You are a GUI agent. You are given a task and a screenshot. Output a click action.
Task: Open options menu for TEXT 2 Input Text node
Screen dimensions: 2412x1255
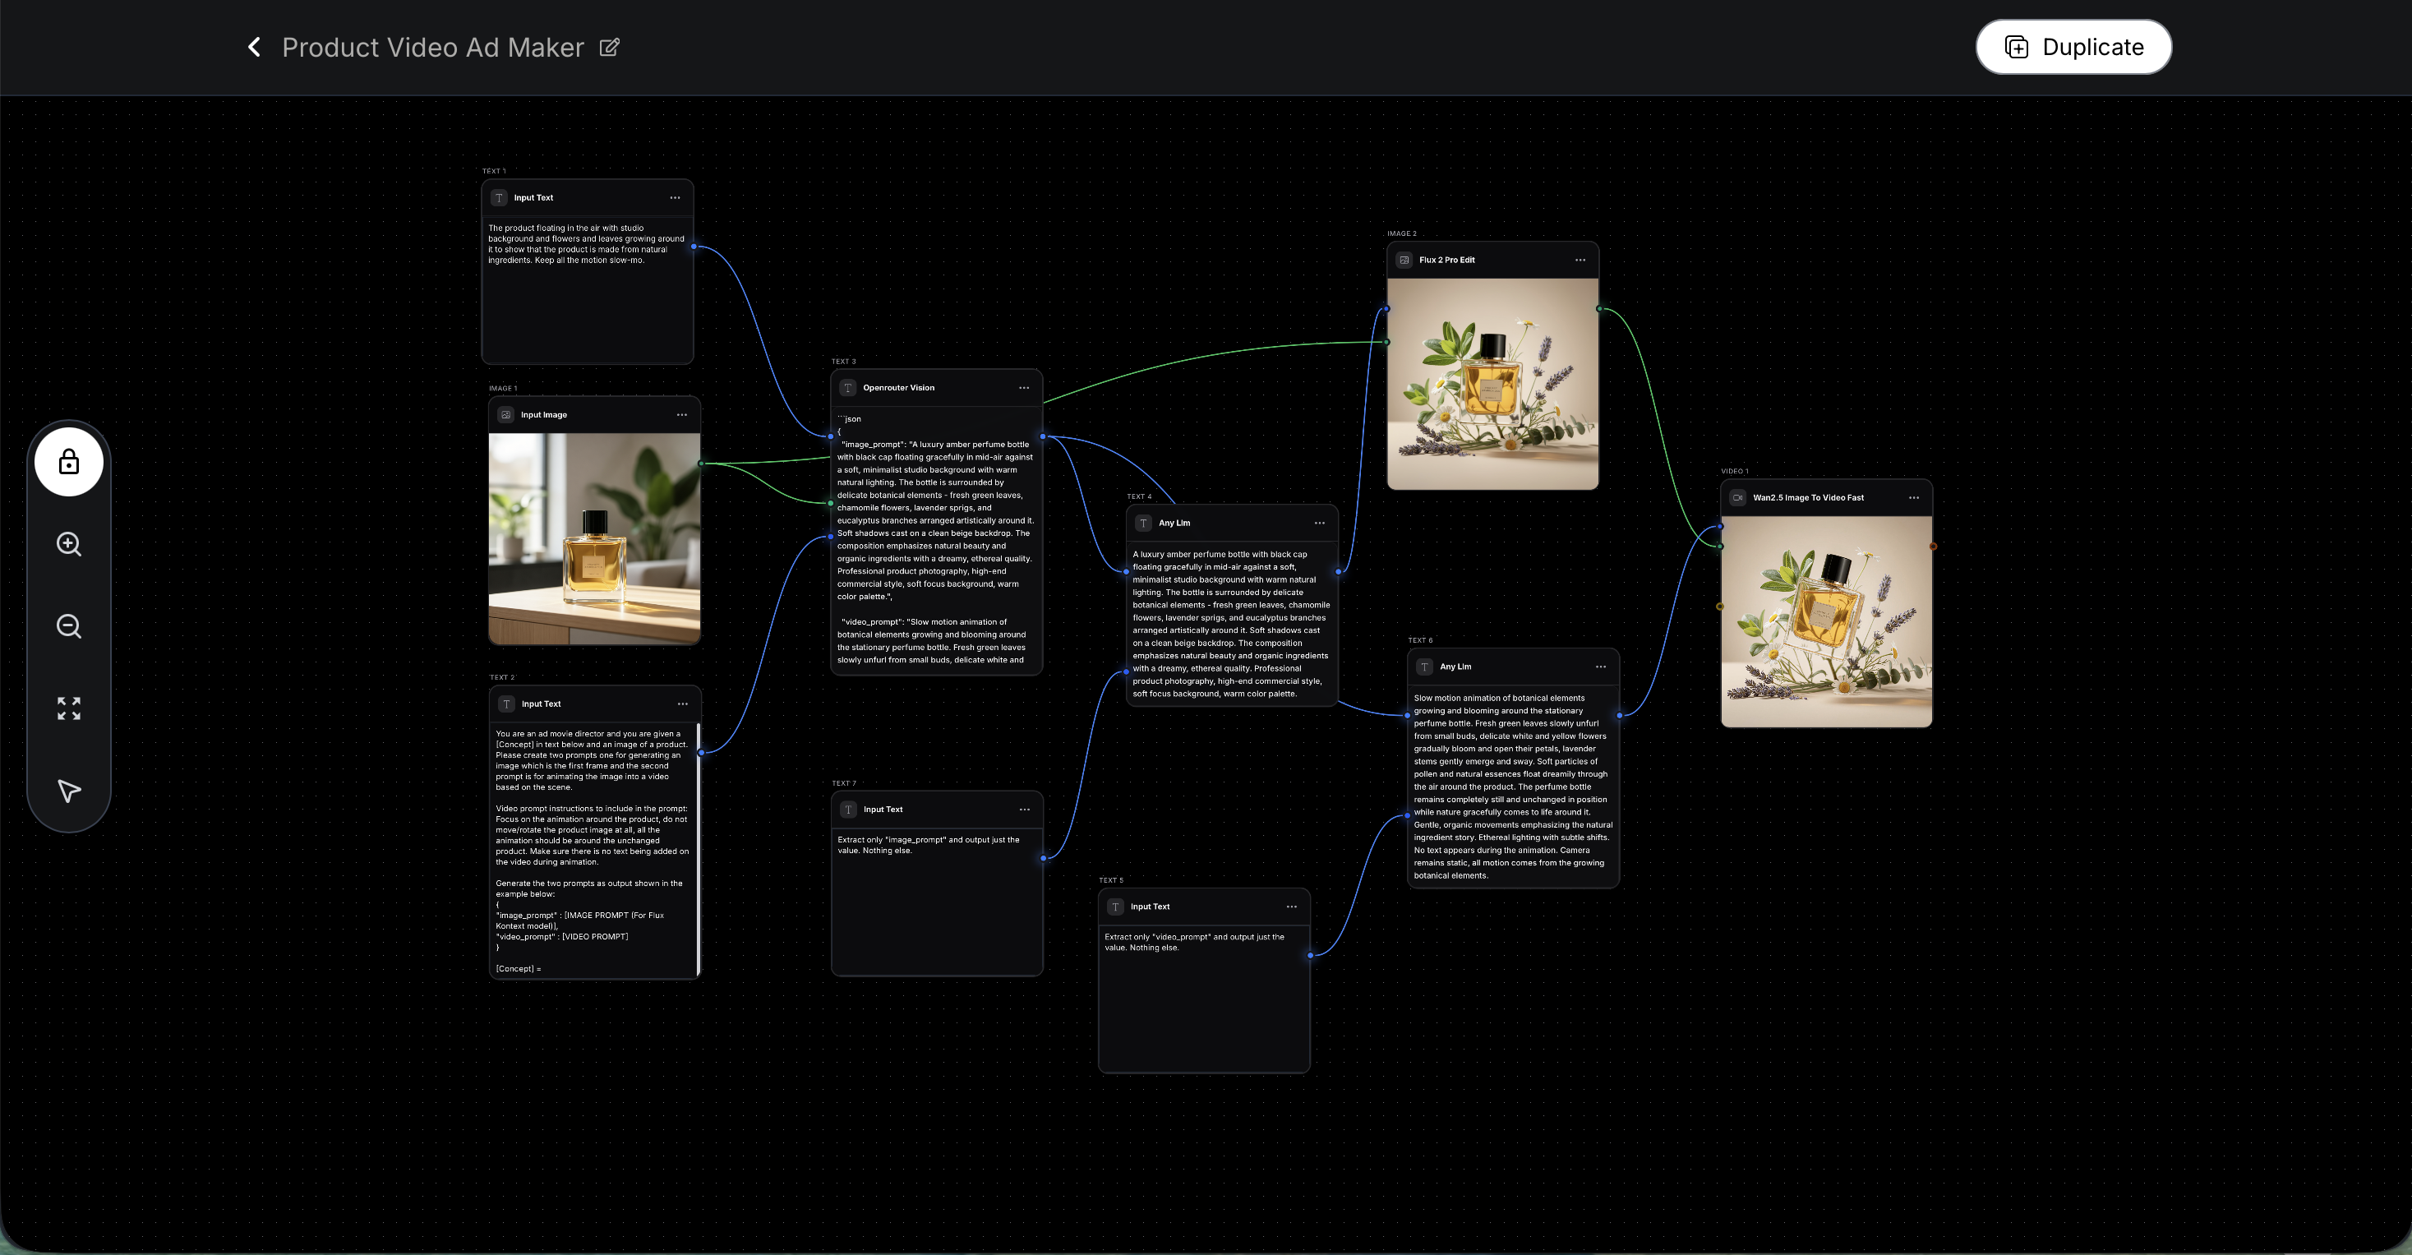683,704
